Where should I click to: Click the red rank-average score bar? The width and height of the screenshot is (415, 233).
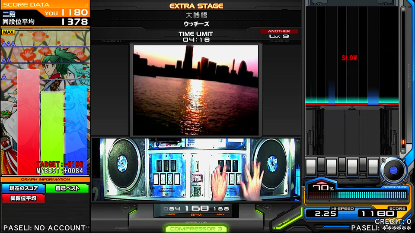[x=28, y=122]
